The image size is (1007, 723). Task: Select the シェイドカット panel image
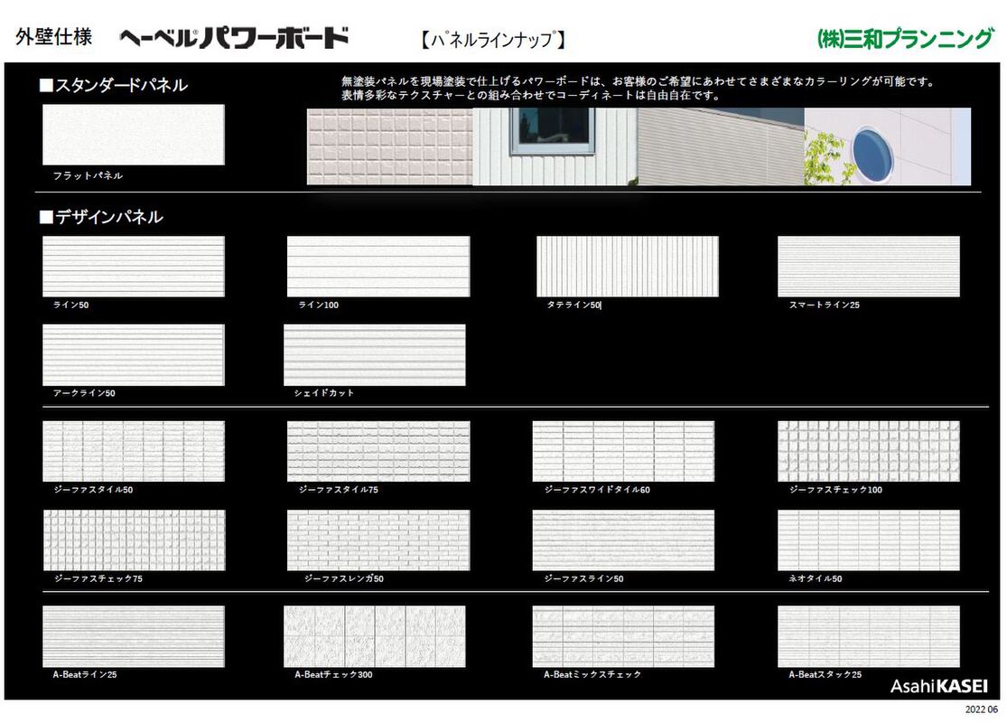374,355
